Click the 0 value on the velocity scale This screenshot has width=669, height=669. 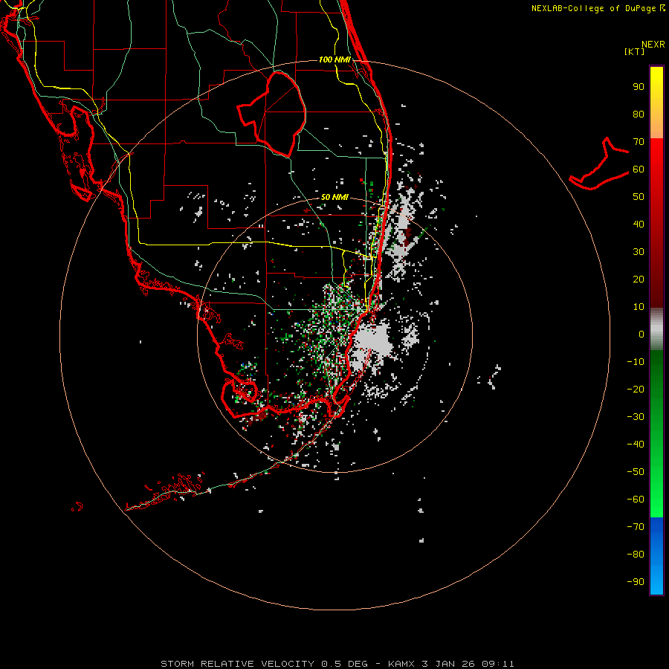click(x=641, y=334)
